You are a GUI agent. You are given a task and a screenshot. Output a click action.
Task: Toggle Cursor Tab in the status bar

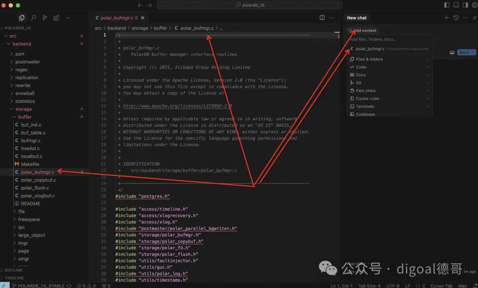click(x=441, y=285)
